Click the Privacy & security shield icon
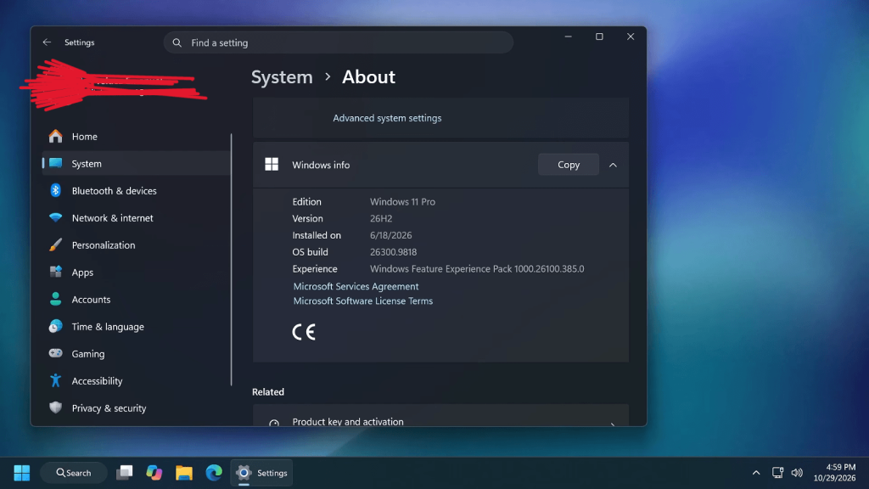 (55, 407)
